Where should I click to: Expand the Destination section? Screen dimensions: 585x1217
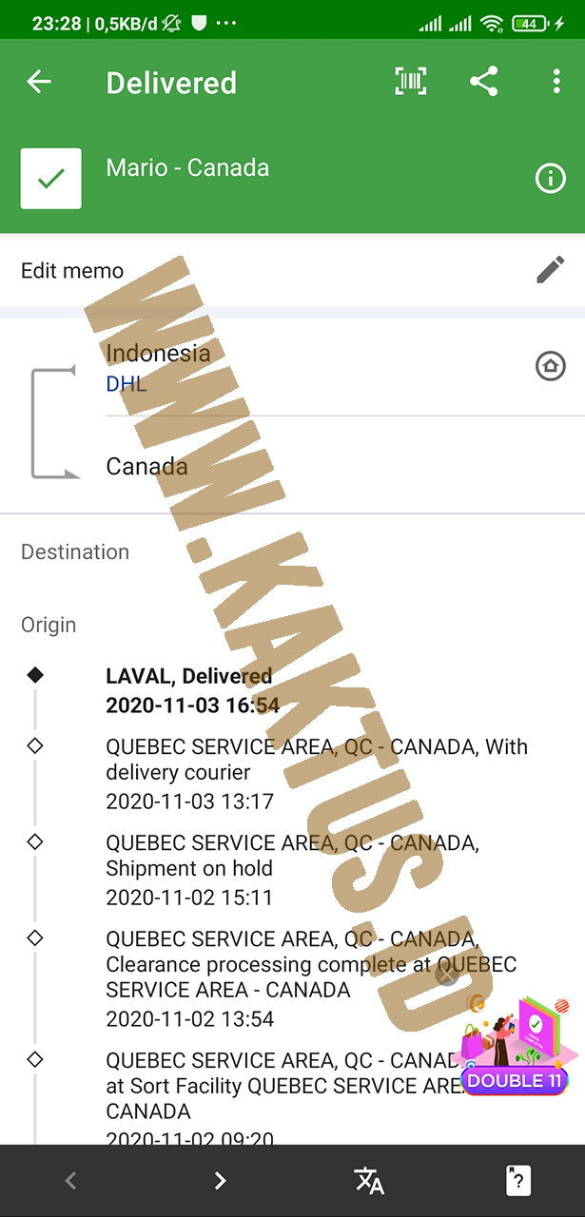pos(75,551)
